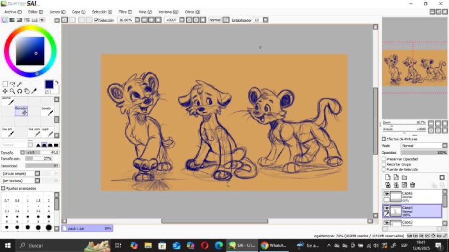Select the rectangular selection tool
Image resolution: width=449 pixels, height=252 pixels.
click(x=5, y=84)
